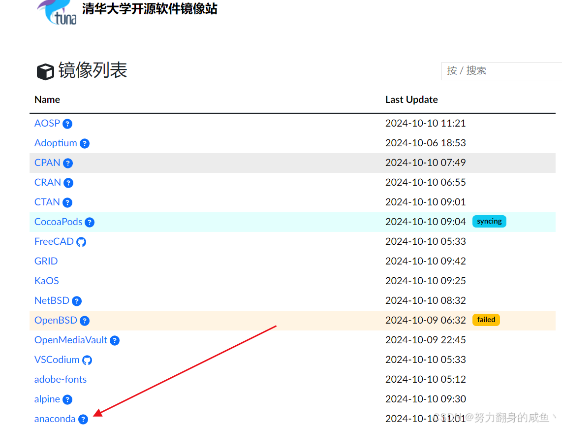Screen dimensions: 562x427
Task: Select timestamp 2024-10-10 09:42
Action: (x=426, y=261)
